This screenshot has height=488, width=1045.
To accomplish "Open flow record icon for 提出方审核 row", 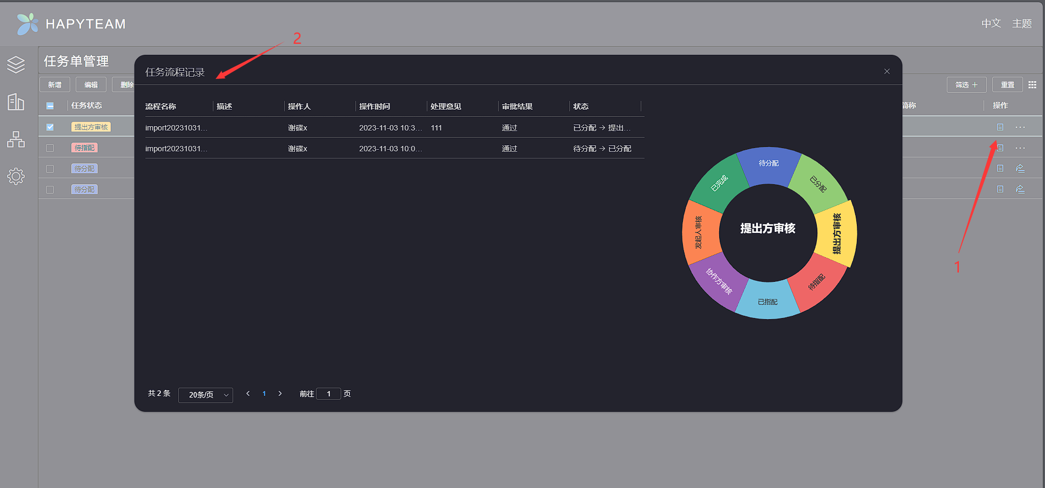I will point(1000,127).
